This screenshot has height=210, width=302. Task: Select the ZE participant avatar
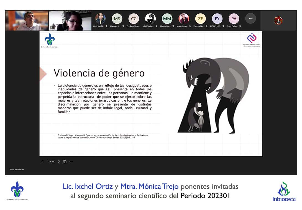(200, 19)
